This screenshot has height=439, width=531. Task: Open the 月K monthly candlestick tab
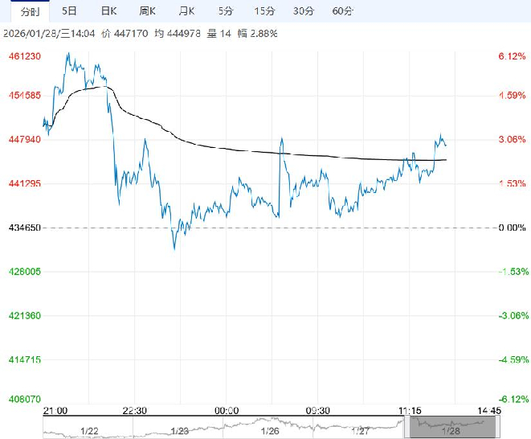tap(186, 11)
